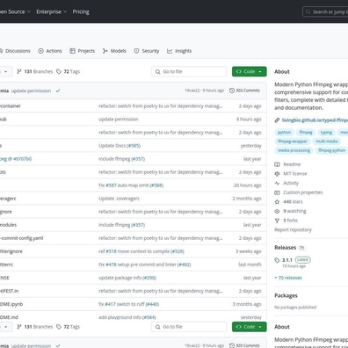Open the Insights tab

click(x=179, y=51)
